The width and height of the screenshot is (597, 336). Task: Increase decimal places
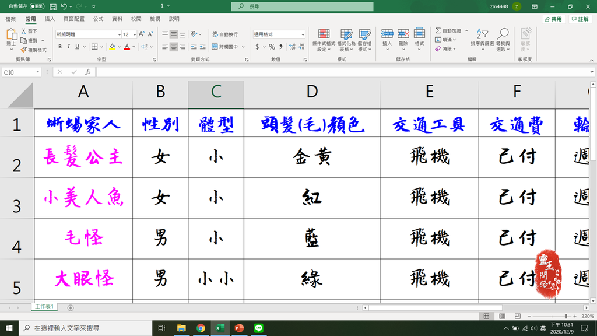coord(292,47)
